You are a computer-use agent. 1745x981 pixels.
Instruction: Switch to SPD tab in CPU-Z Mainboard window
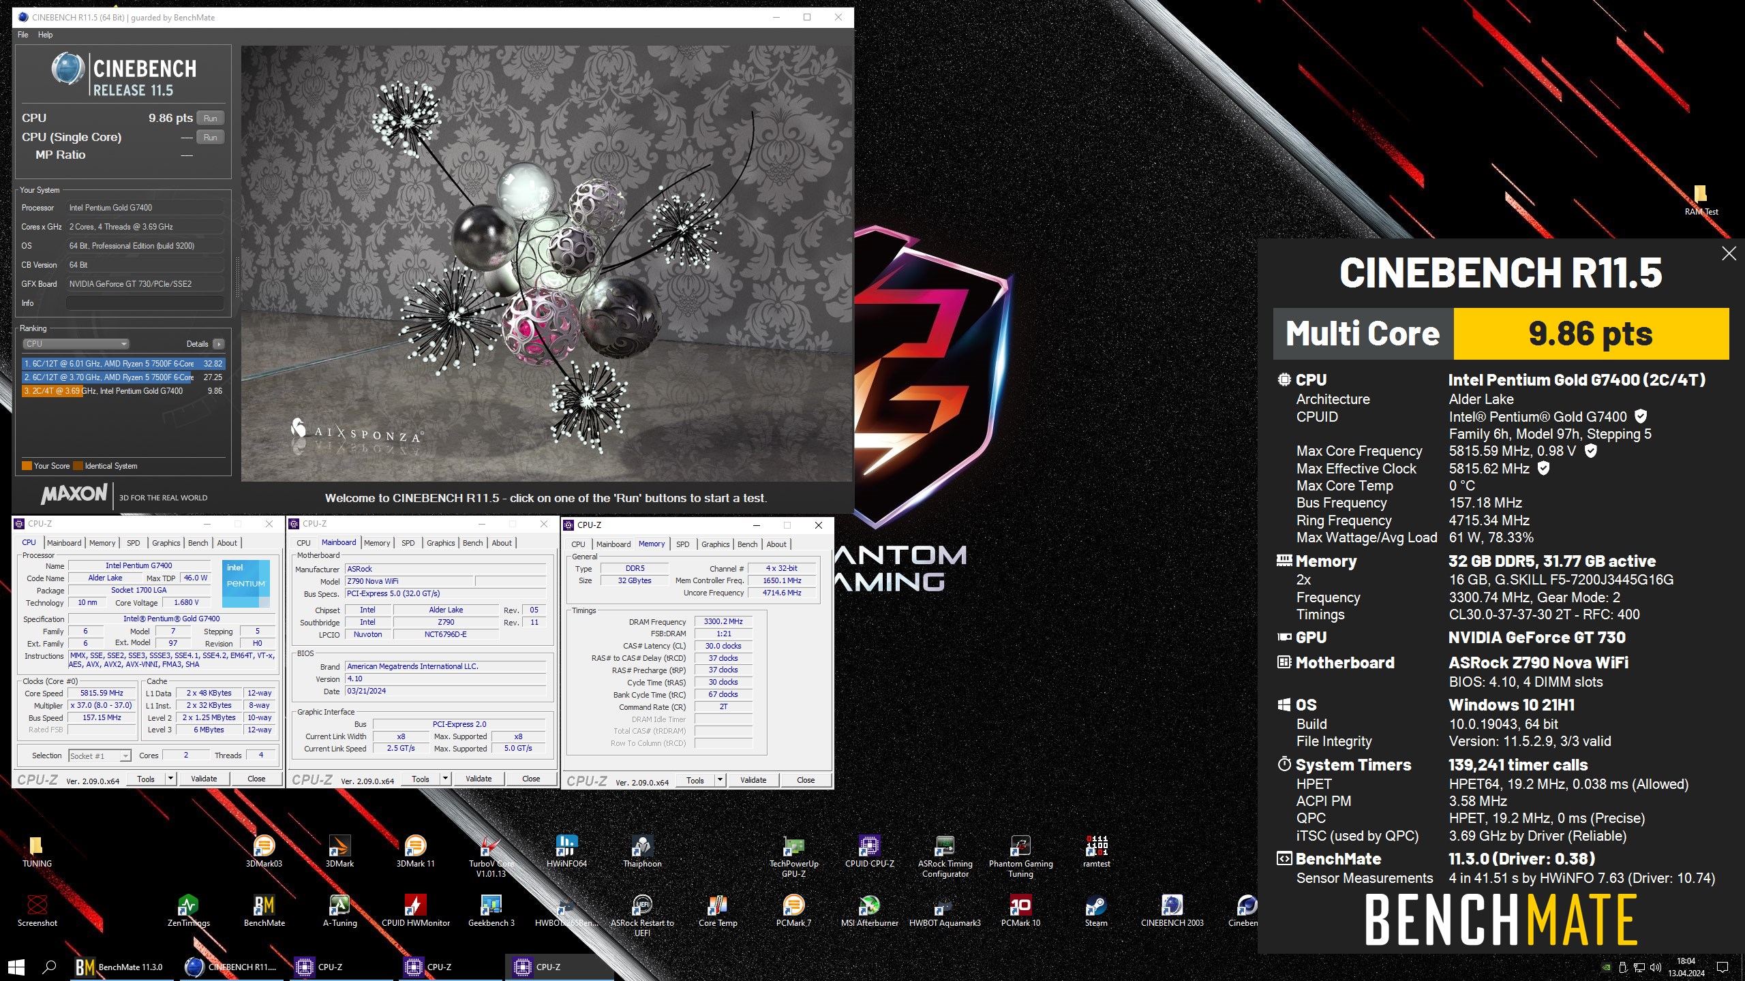pyautogui.click(x=408, y=543)
